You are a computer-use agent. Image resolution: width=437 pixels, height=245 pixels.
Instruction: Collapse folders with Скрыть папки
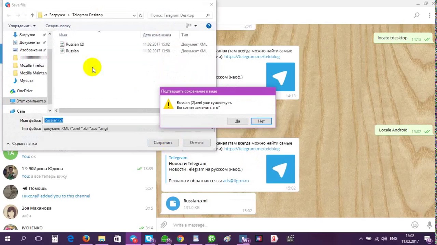[22, 144]
